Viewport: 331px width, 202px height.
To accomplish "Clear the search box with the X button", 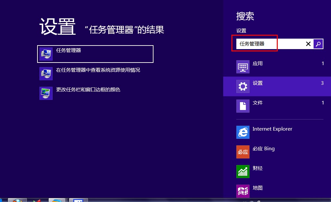I will point(308,44).
